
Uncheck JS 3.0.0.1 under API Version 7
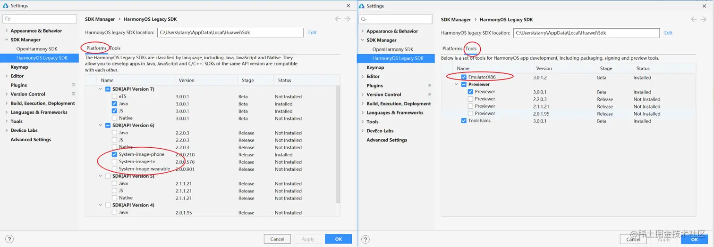coord(114,111)
